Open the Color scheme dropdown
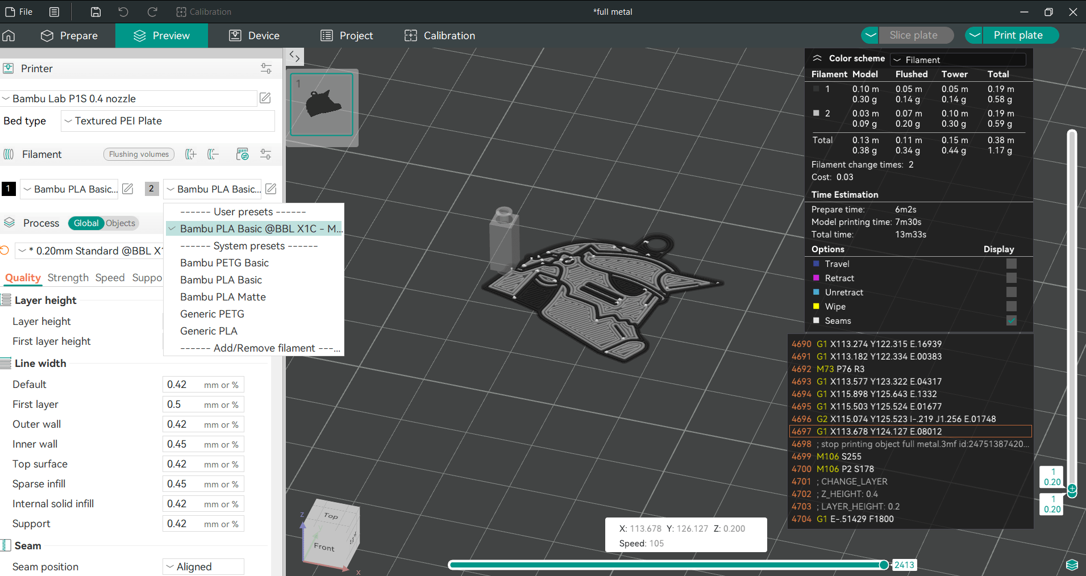Image resolution: width=1086 pixels, height=576 pixels. [958, 60]
